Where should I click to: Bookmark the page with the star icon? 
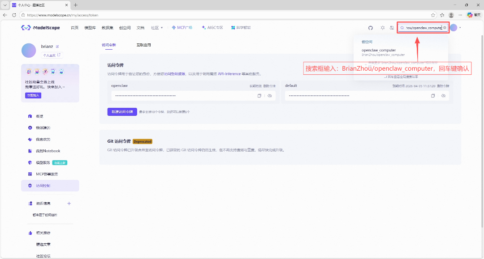point(433,15)
